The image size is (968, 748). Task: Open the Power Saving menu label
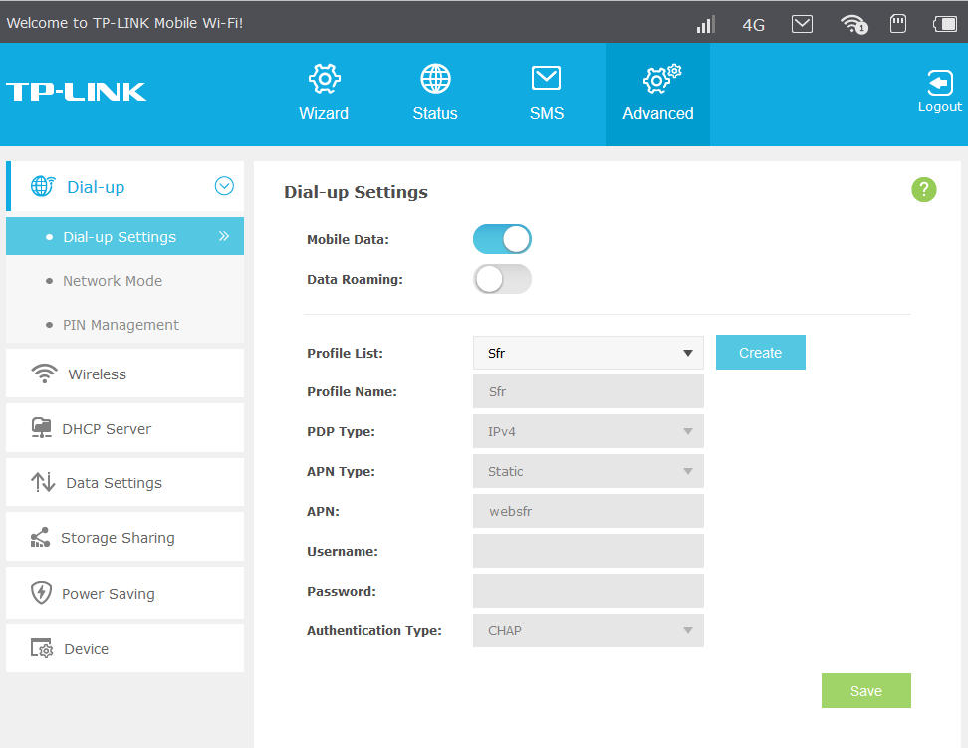coord(108,594)
